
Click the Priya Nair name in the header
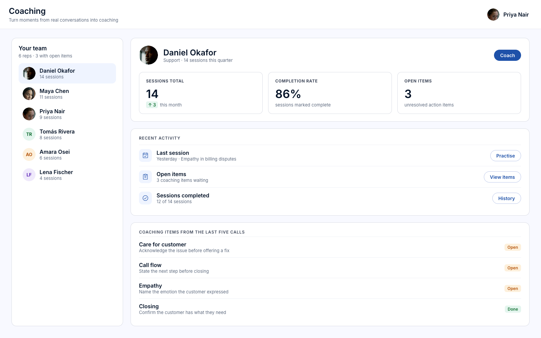[x=516, y=15]
